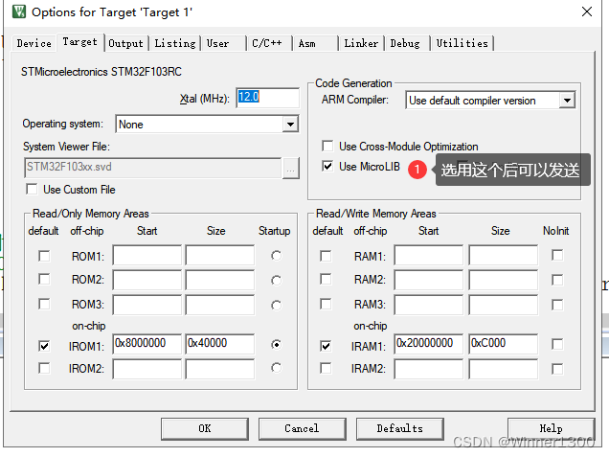
Task: Confirm settings with the OK button
Action: 205,428
